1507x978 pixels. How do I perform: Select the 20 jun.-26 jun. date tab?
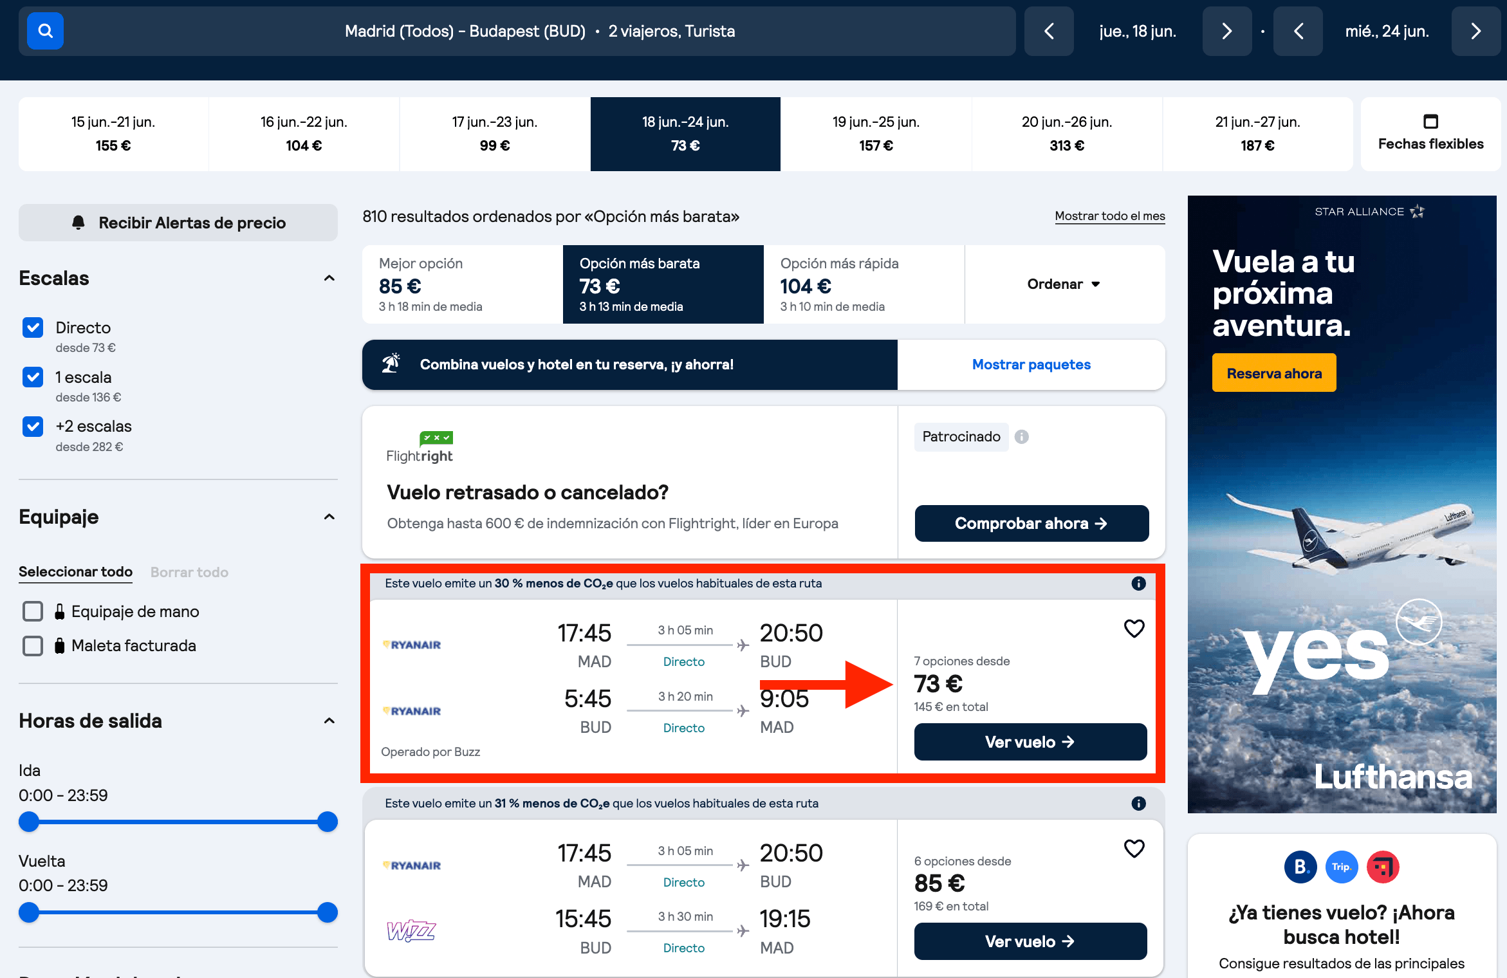tap(1067, 134)
